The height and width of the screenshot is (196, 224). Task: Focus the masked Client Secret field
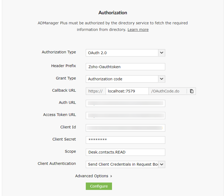click(x=125, y=140)
